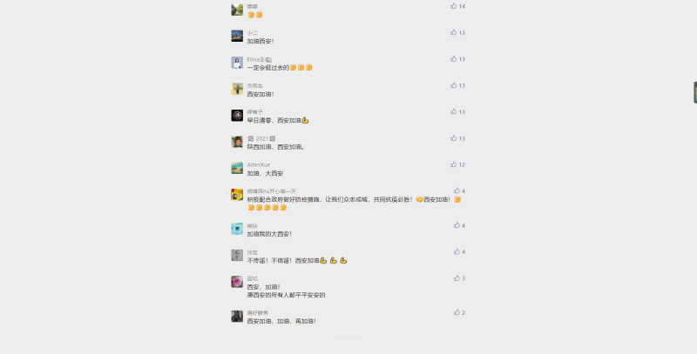Viewport: 697px width, 354px height.
Task: Click thumbs-up on the "陕西加油，西安加油" comment
Action: click(x=453, y=138)
